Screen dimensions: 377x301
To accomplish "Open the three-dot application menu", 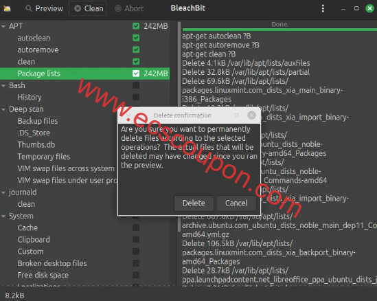I will [323, 9].
